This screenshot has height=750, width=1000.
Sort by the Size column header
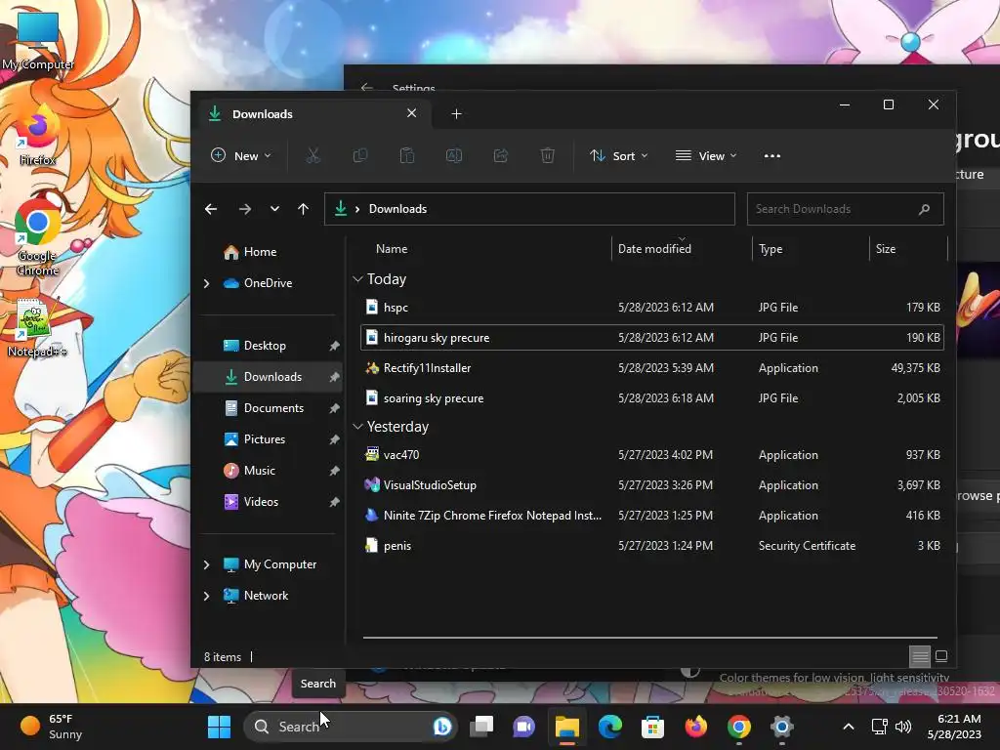click(x=909, y=249)
